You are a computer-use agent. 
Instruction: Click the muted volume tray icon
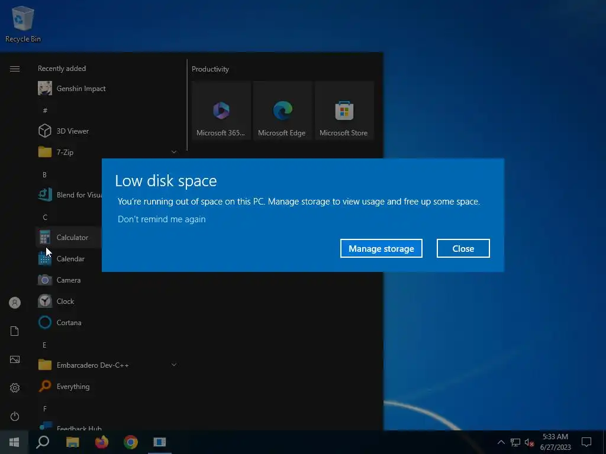[530, 442]
